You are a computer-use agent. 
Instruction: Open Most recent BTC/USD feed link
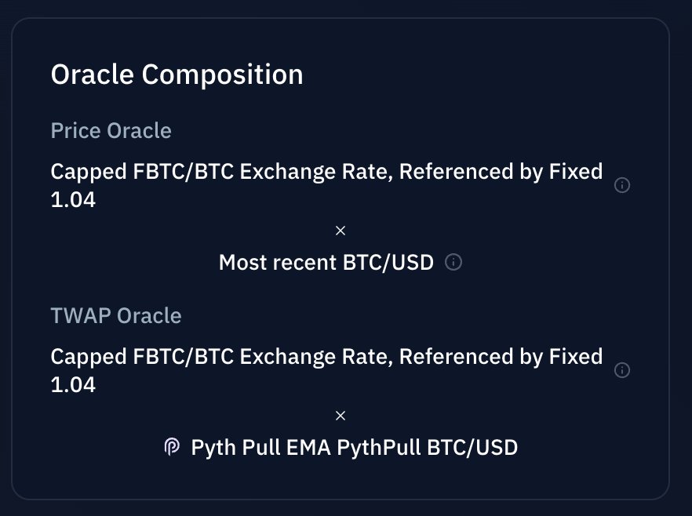point(326,262)
